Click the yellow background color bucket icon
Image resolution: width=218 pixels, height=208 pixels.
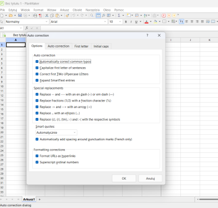pos(155,22)
